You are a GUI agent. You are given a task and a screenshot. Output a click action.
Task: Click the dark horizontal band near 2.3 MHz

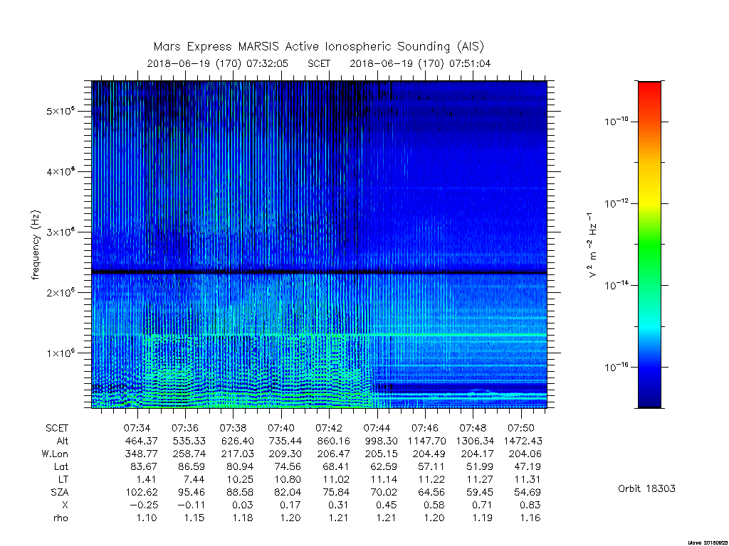pos(320,272)
